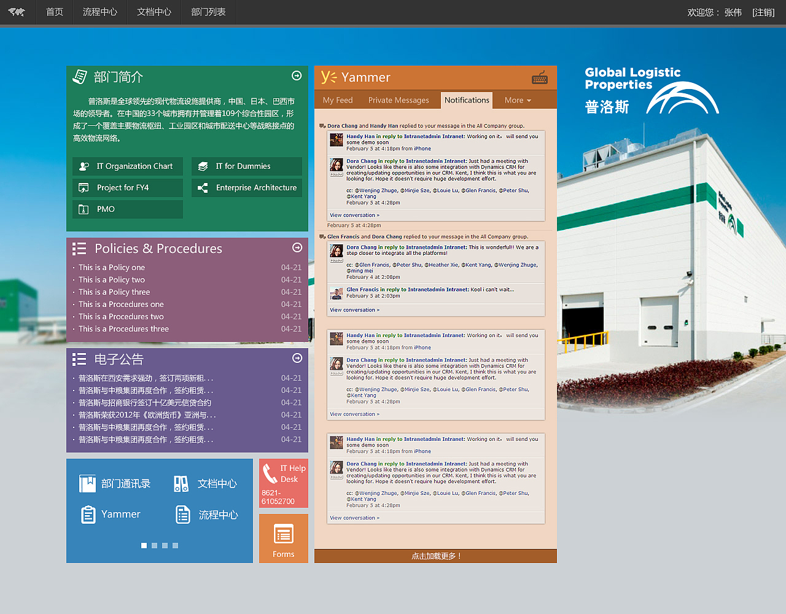The width and height of the screenshot is (786, 614).
Task: Click 点击加载更多 load more button
Action: 436,556
